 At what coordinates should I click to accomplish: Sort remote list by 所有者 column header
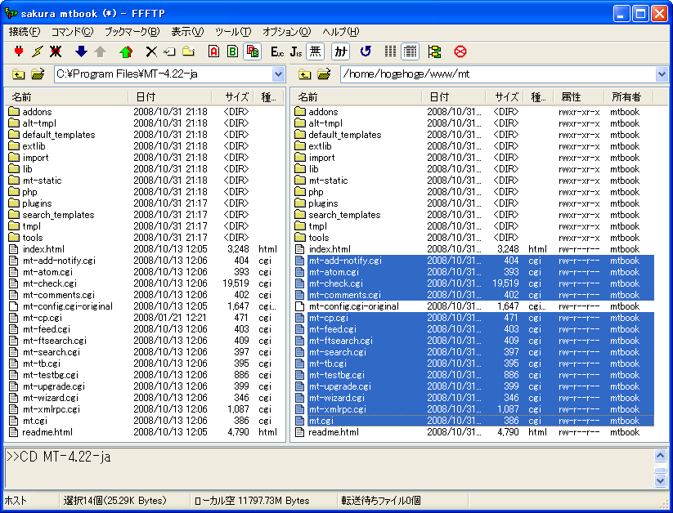[x=628, y=97]
